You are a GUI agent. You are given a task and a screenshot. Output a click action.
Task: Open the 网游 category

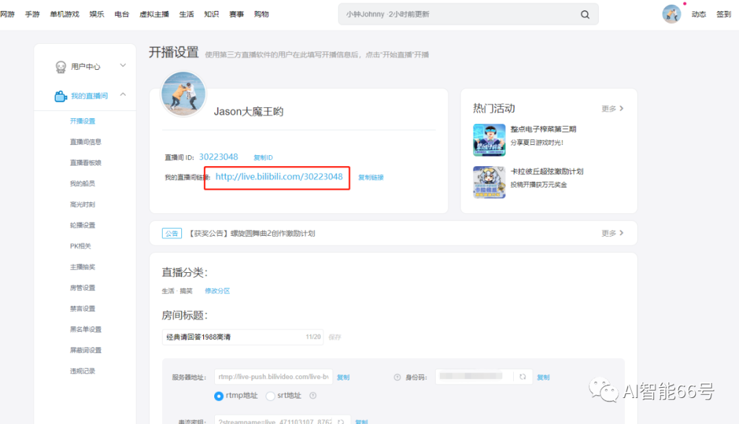(x=7, y=14)
